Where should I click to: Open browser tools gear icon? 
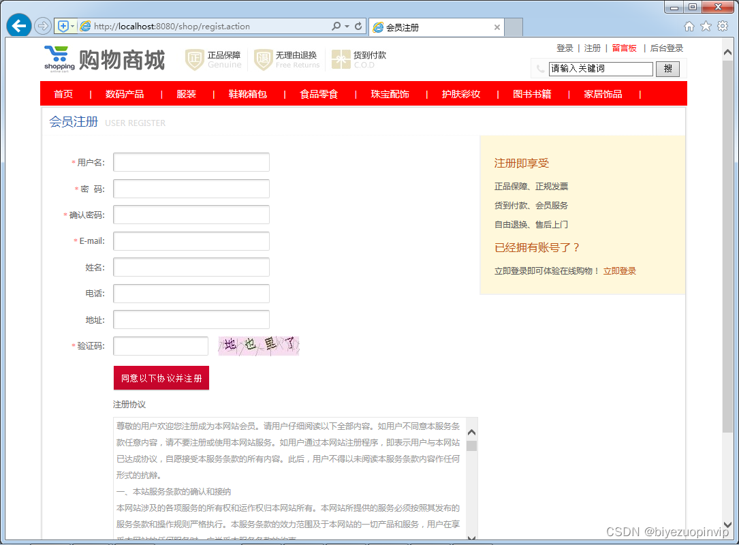point(723,27)
